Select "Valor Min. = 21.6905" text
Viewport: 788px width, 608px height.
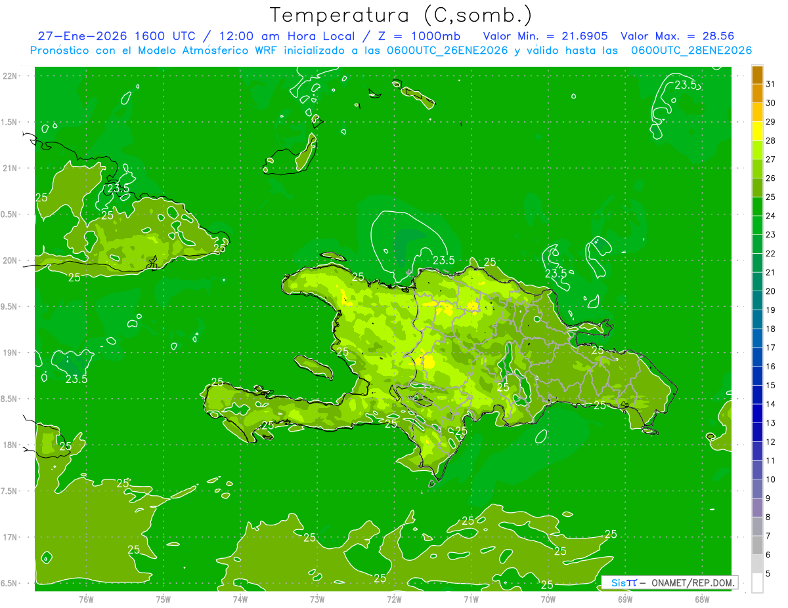[546, 36]
